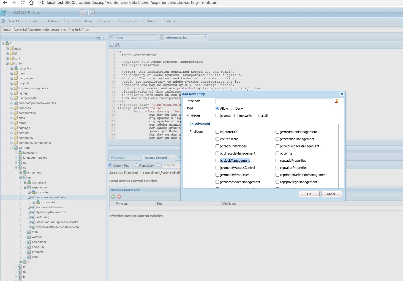Check the rep:write privilege
This screenshot has width=403, height=281.
pyautogui.click(x=236, y=116)
